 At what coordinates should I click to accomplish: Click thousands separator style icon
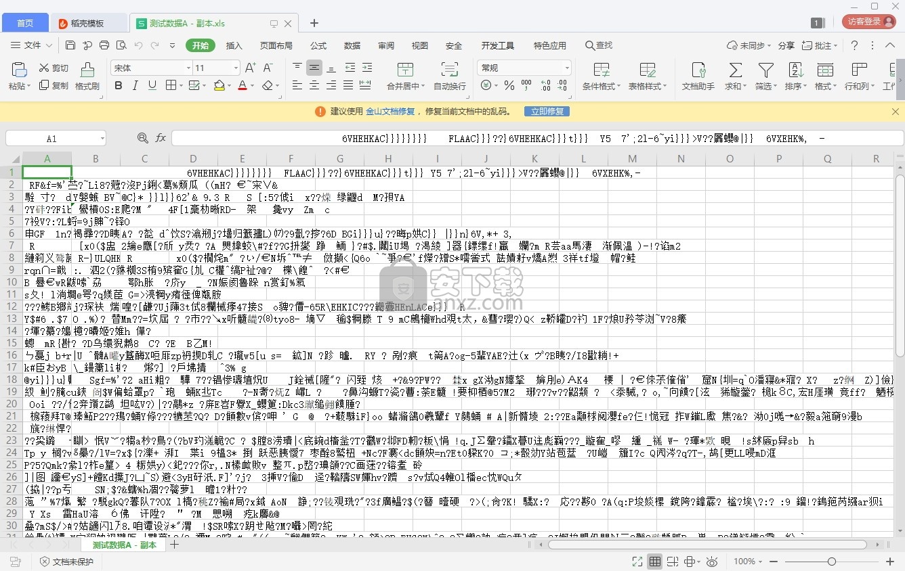click(526, 86)
